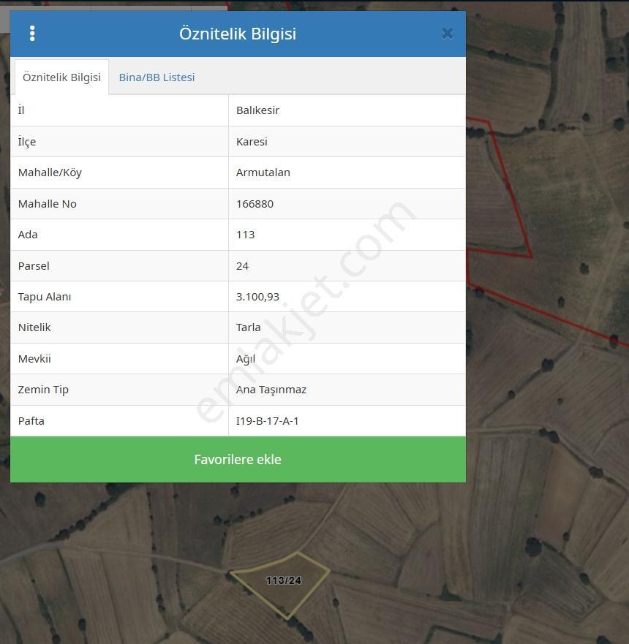Screen dimensions: 629x644
Task: Select the Öznitelik Bilgisi tab
Action: (x=61, y=77)
